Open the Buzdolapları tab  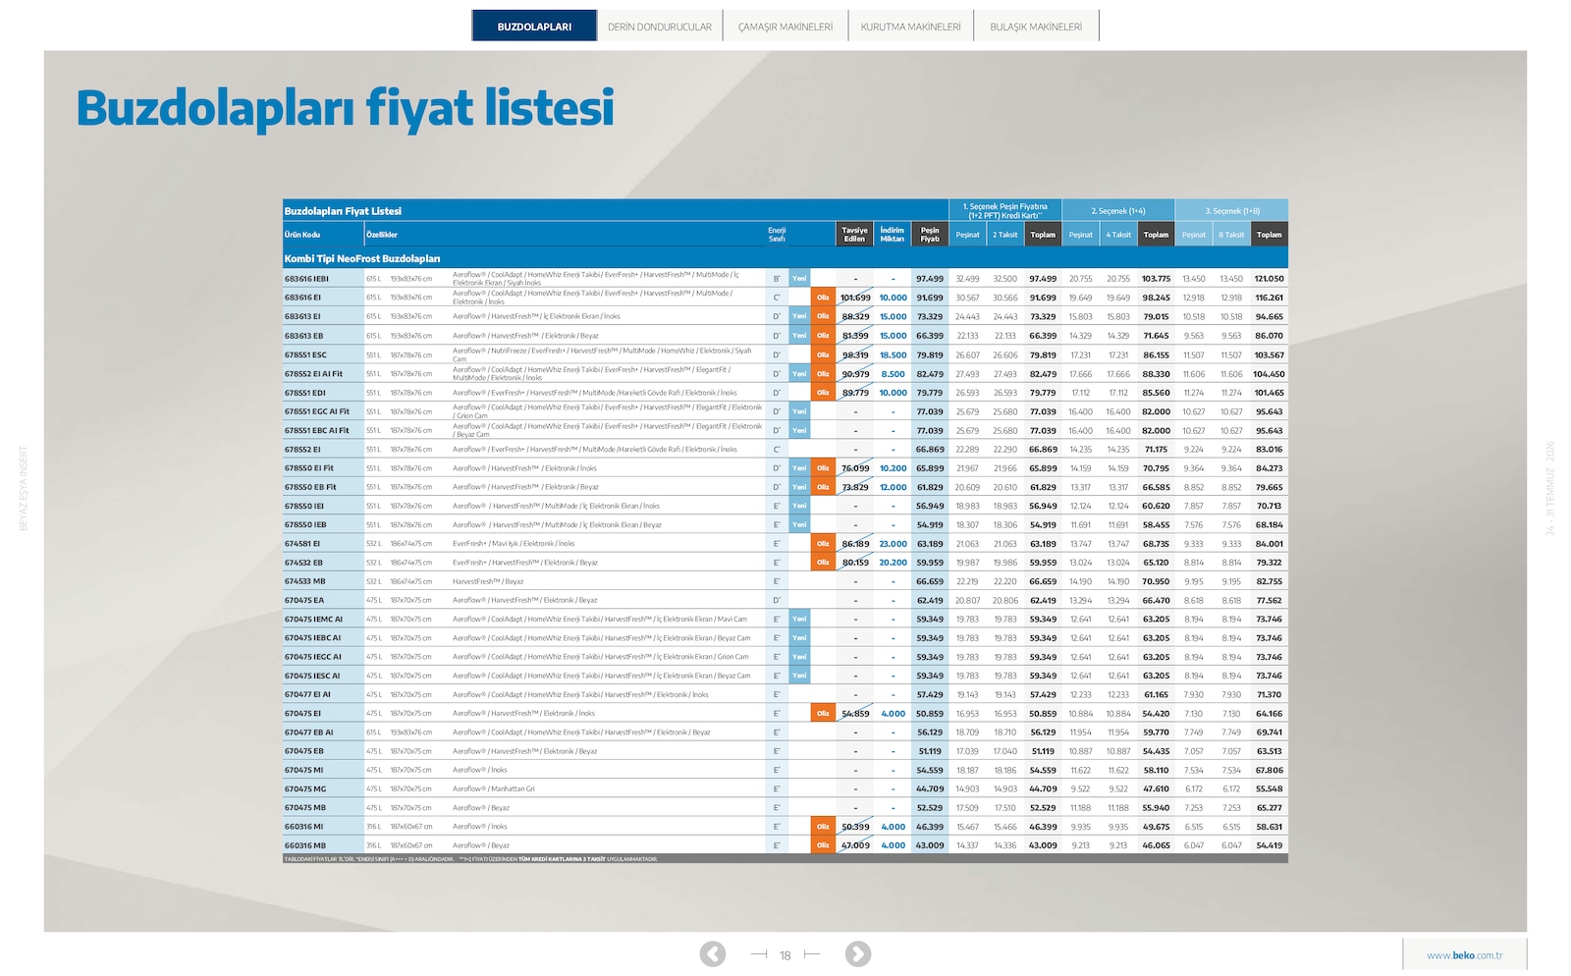coord(534,27)
